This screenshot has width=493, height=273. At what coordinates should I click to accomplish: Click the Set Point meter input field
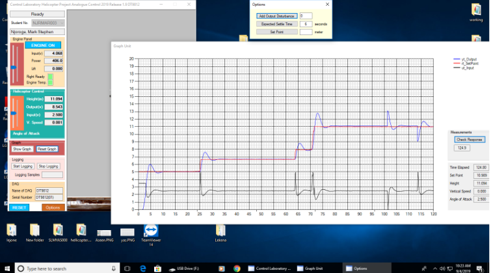tap(307, 31)
